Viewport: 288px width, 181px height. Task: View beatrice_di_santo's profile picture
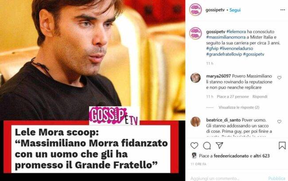(195, 122)
